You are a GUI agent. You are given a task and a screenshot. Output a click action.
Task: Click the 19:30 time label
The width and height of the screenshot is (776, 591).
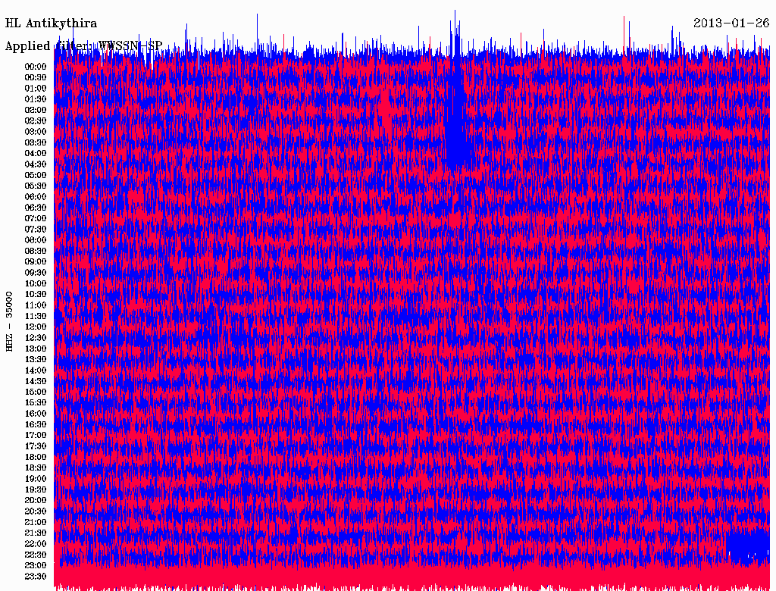[36, 490]
